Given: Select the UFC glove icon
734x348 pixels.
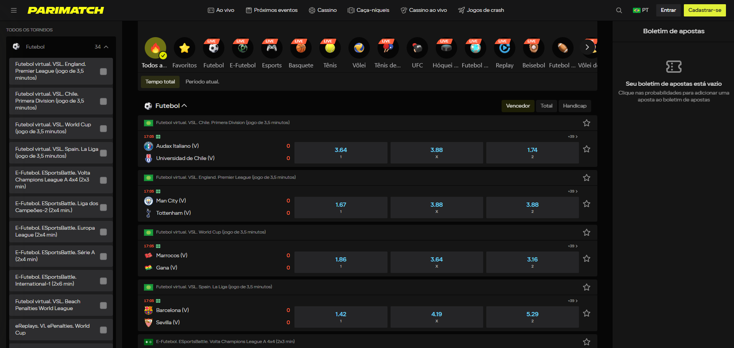Looking at the screenshot, I should [x=417, y=48].
